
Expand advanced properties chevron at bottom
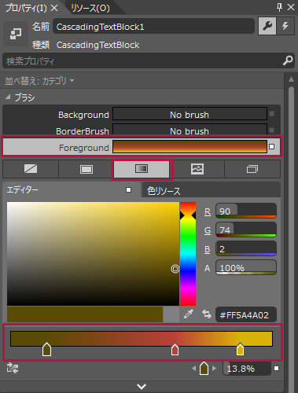click(142, 386)
